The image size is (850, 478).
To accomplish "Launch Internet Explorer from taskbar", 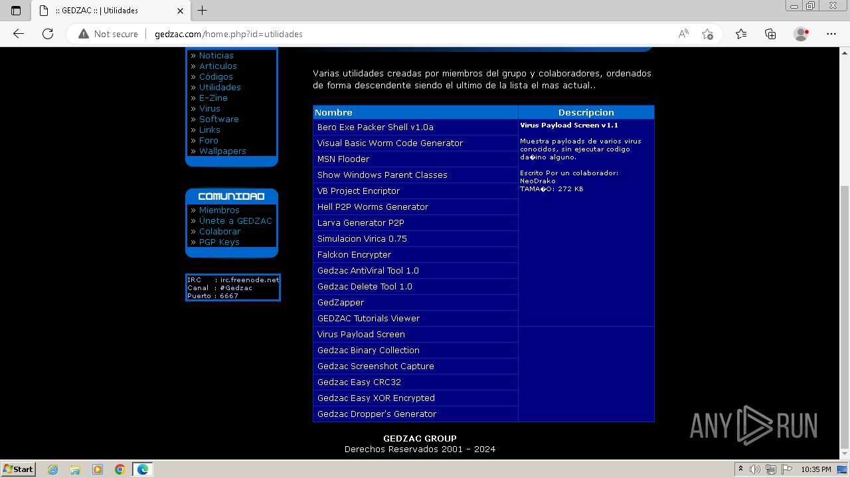I will click(53, 469).
